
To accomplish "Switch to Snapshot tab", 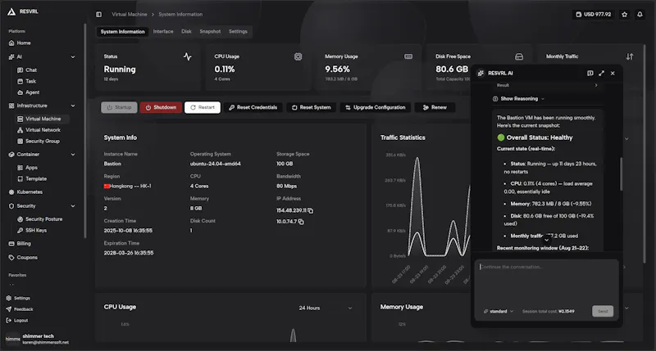I will point(210,32).
